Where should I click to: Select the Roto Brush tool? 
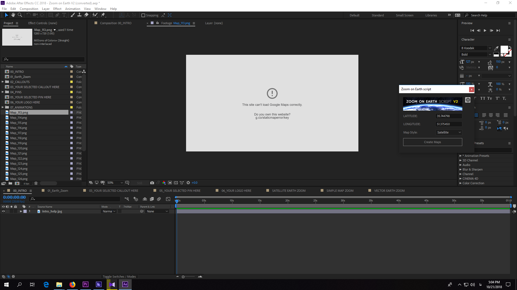coord(95,15)
